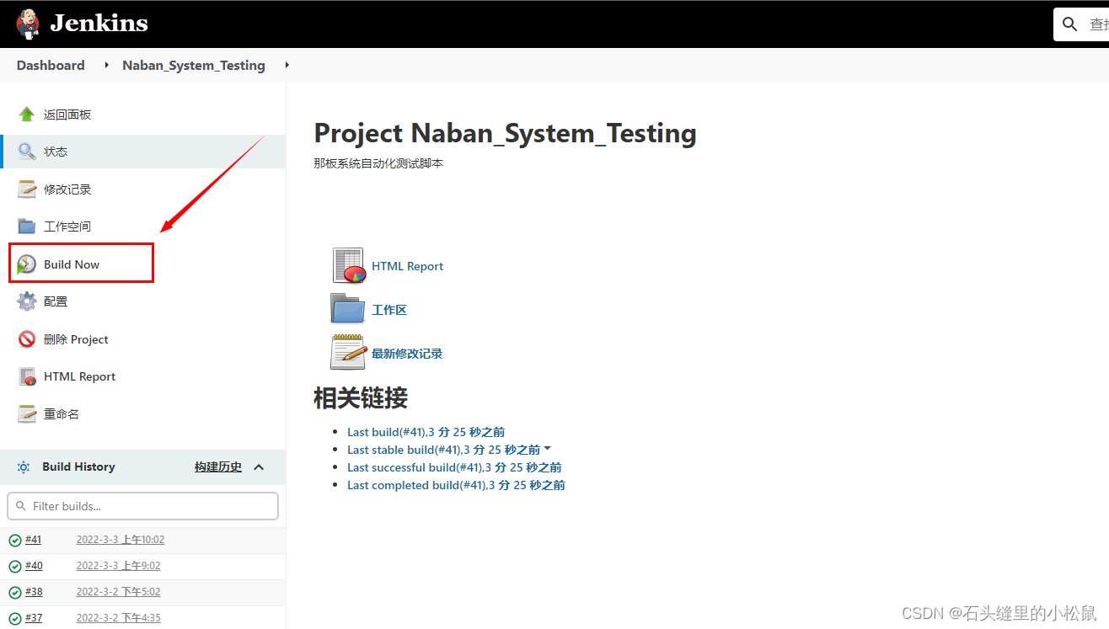The image size is (1109, 629).
Task: Open the Last successful build(#41) link
Action: coord(454,467)
